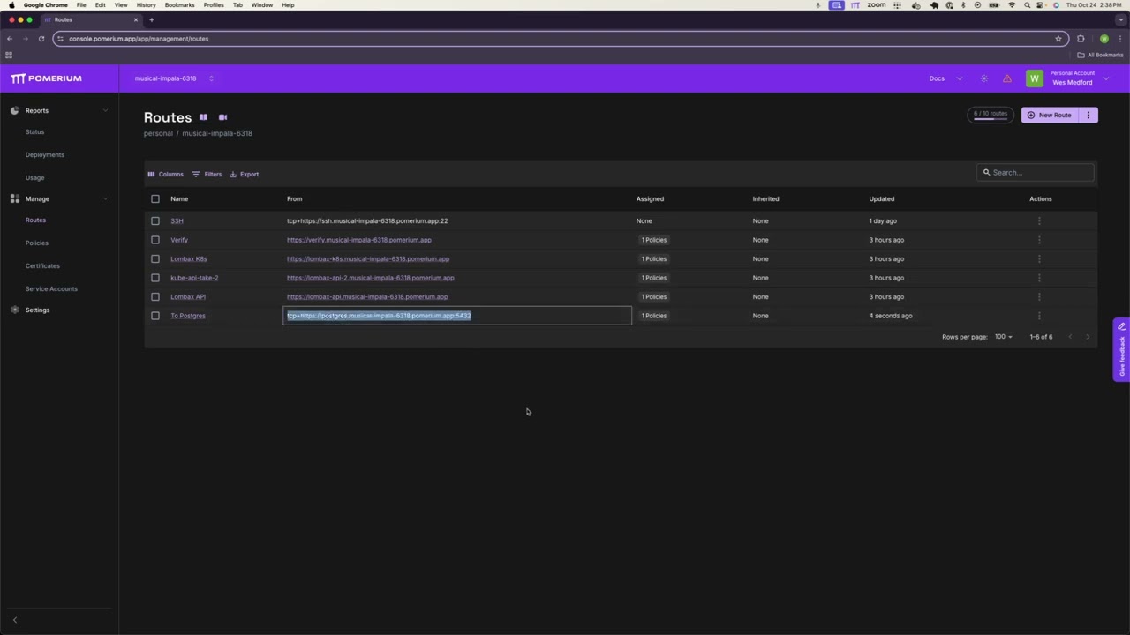The image size is (1130, 635).
Task: Go to next page of routes
Action: pyautogui.click(x=1088, y=337)
